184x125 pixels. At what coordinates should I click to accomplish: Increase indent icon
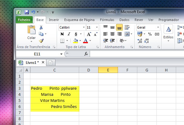tap(112, 41)
